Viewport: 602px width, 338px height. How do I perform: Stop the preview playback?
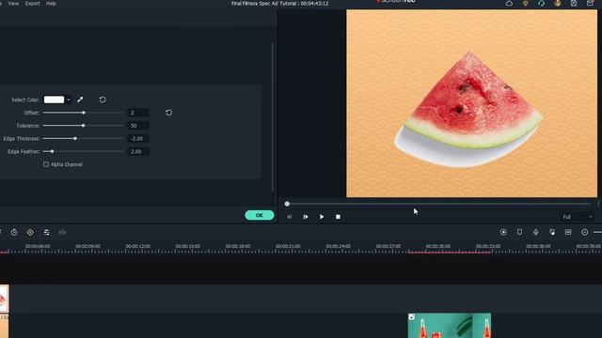[338, 217]
